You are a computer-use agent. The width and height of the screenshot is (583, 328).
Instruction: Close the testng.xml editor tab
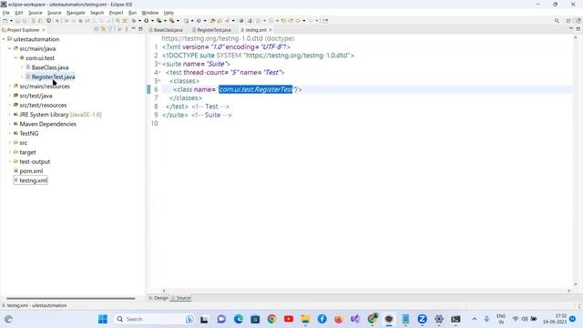point(271,30)
